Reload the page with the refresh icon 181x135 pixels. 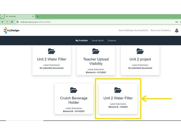pyautogui.click(x=12, y=22)
